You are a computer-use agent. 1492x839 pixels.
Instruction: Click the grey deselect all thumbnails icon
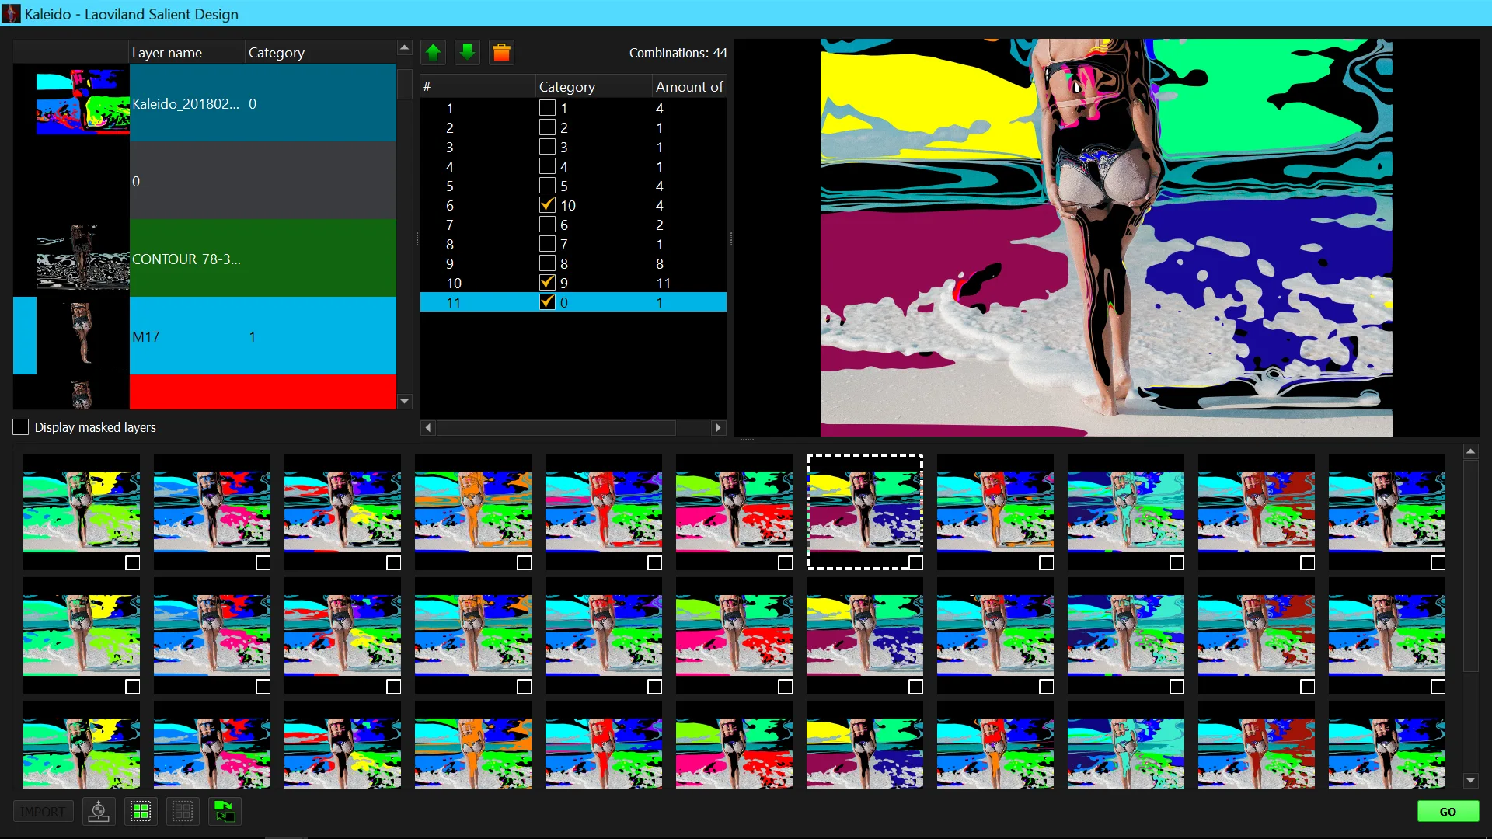click(x=183, y=812)
